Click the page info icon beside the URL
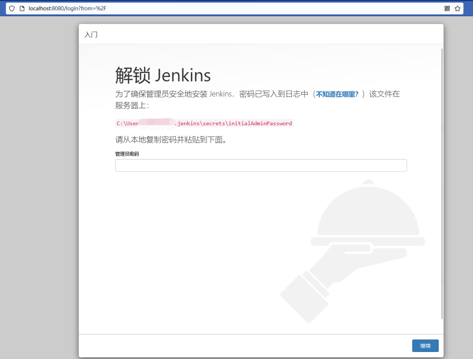 tap(22, 8)
